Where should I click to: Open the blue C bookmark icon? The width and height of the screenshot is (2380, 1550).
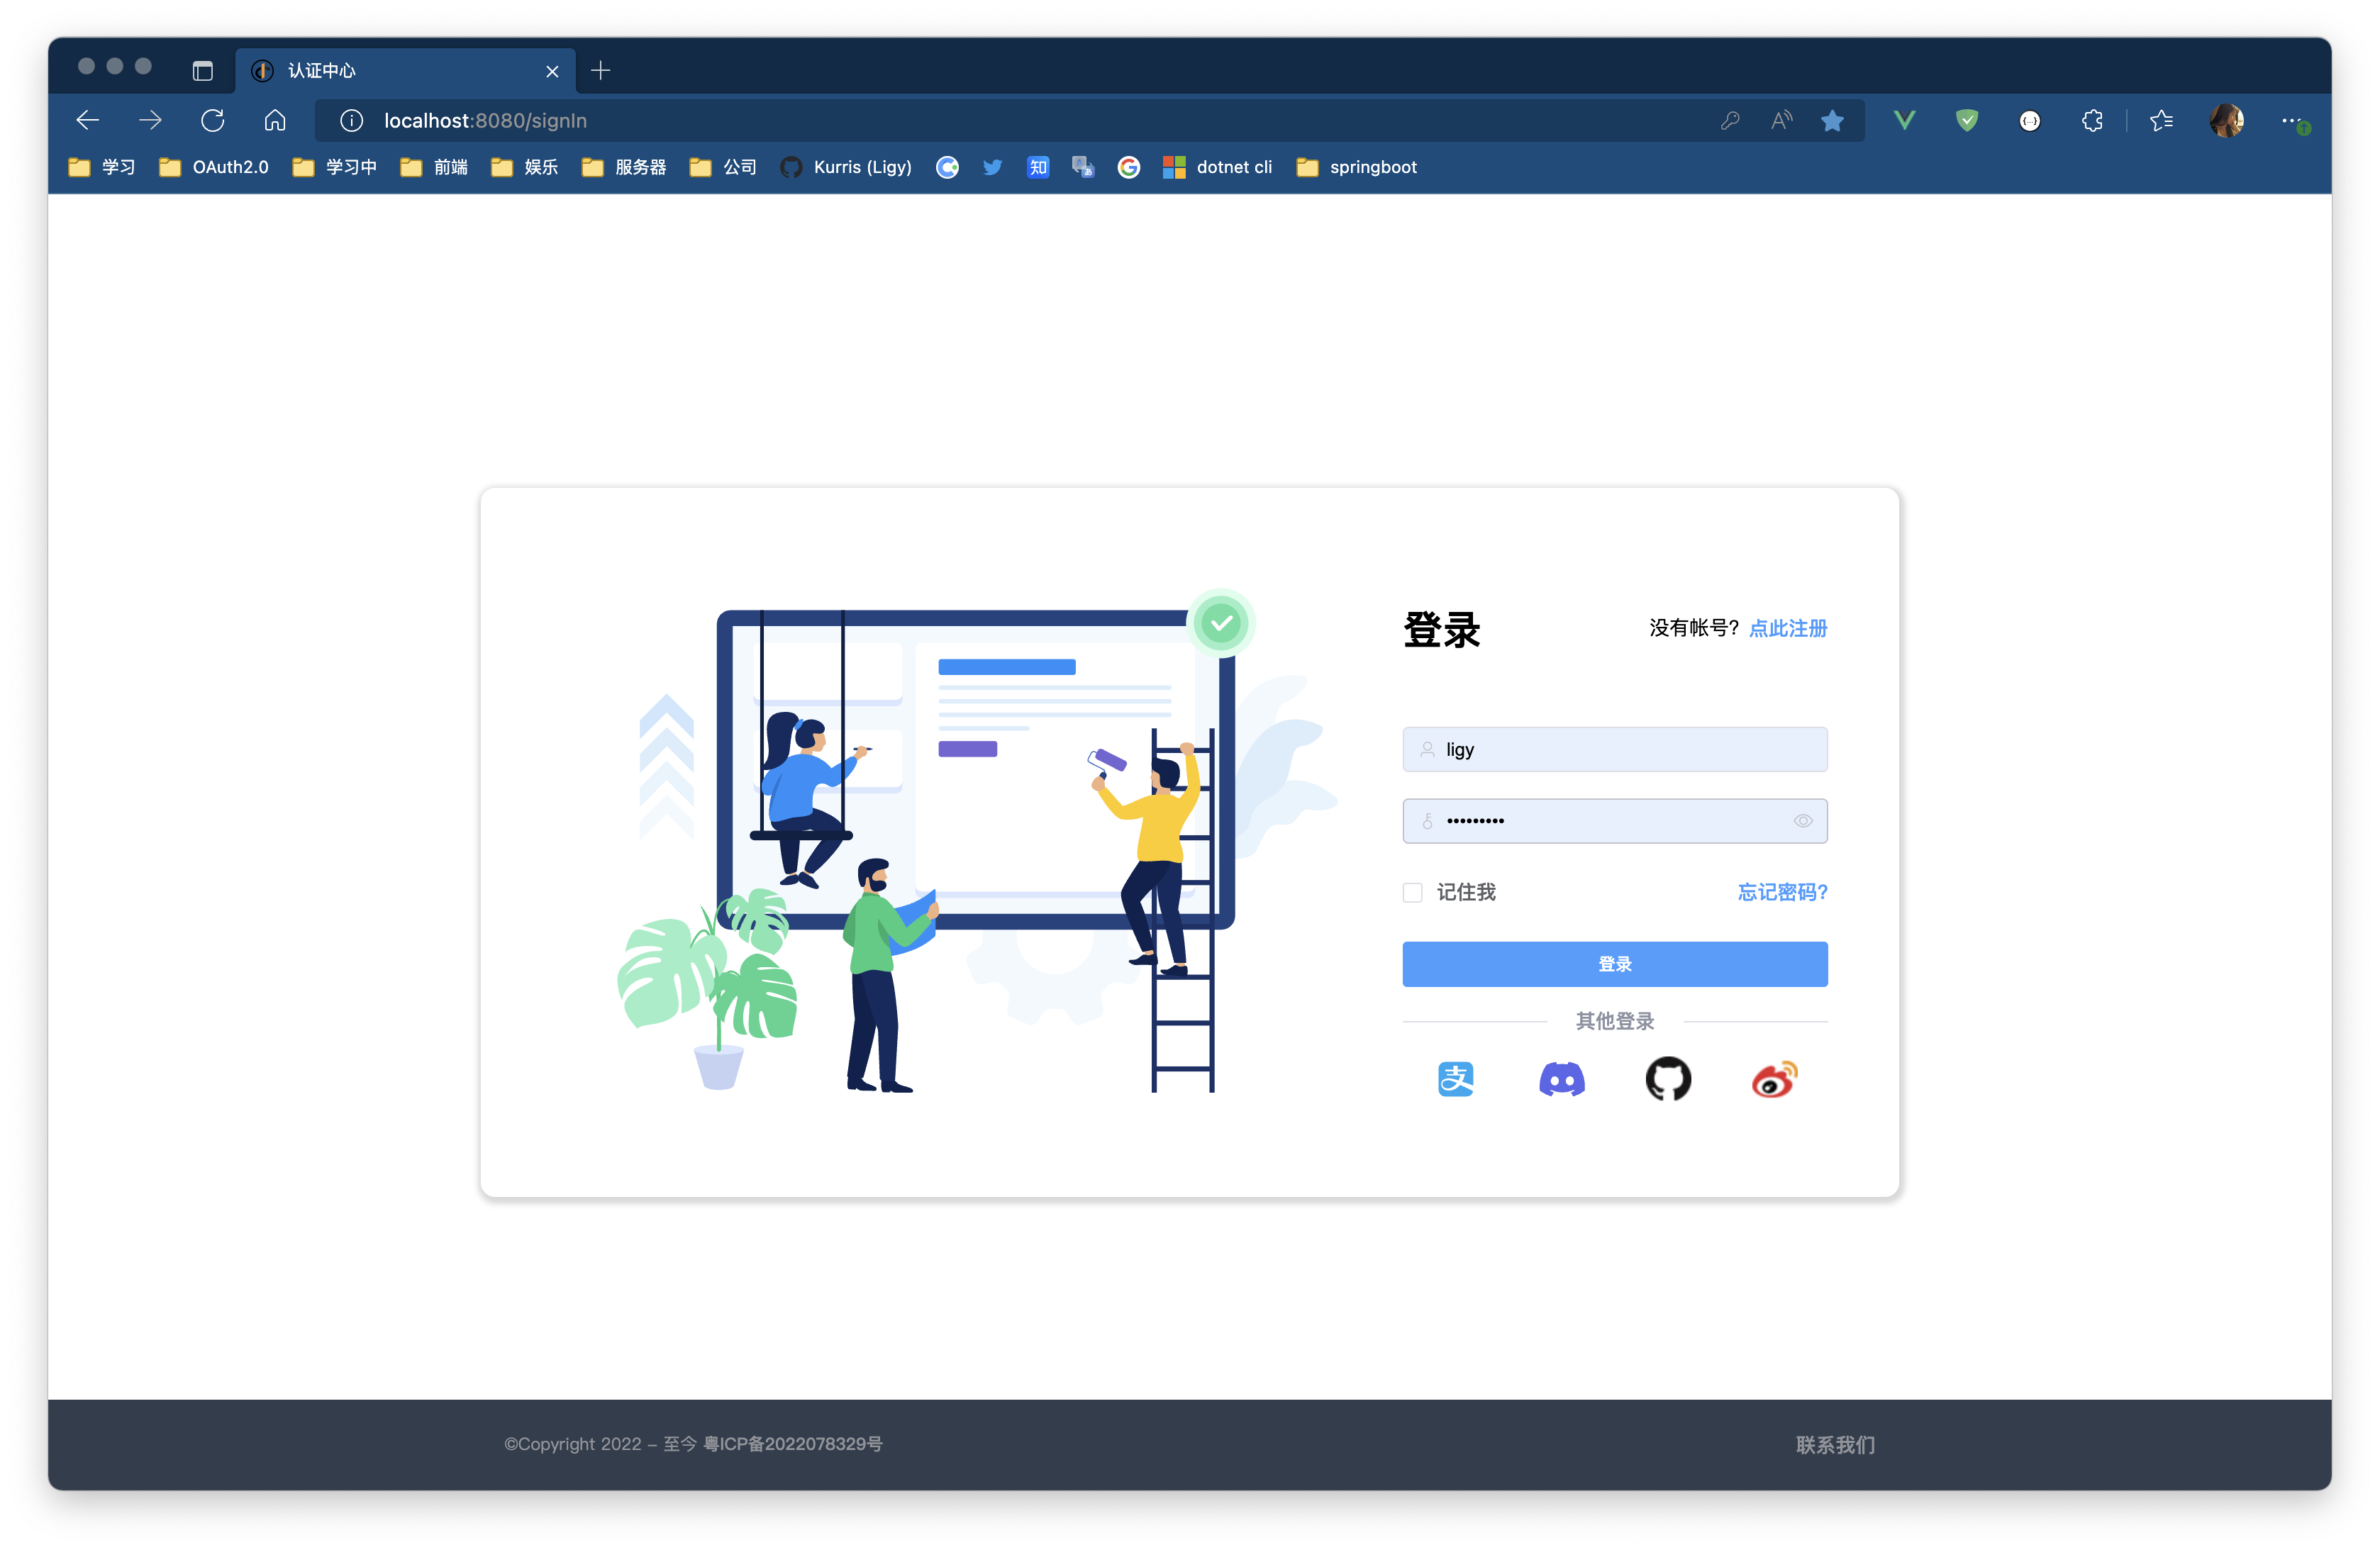click(x=947, y=167)
